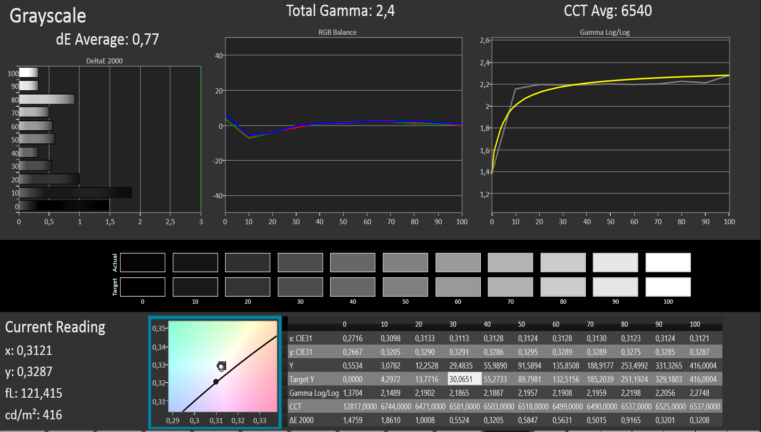The height and width of the screenshot is (432, 761).
Task: Click CCT value 6744,0000
Action: (x=396, y=407)
